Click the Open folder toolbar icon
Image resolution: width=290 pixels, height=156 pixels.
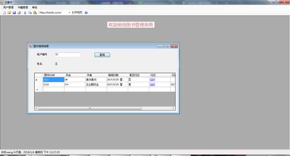(x=9, y=13)
